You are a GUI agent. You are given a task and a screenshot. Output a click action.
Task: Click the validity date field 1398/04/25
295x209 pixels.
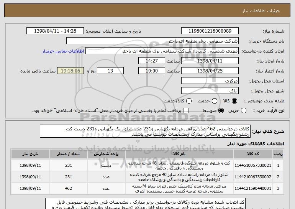coord(210,71)
